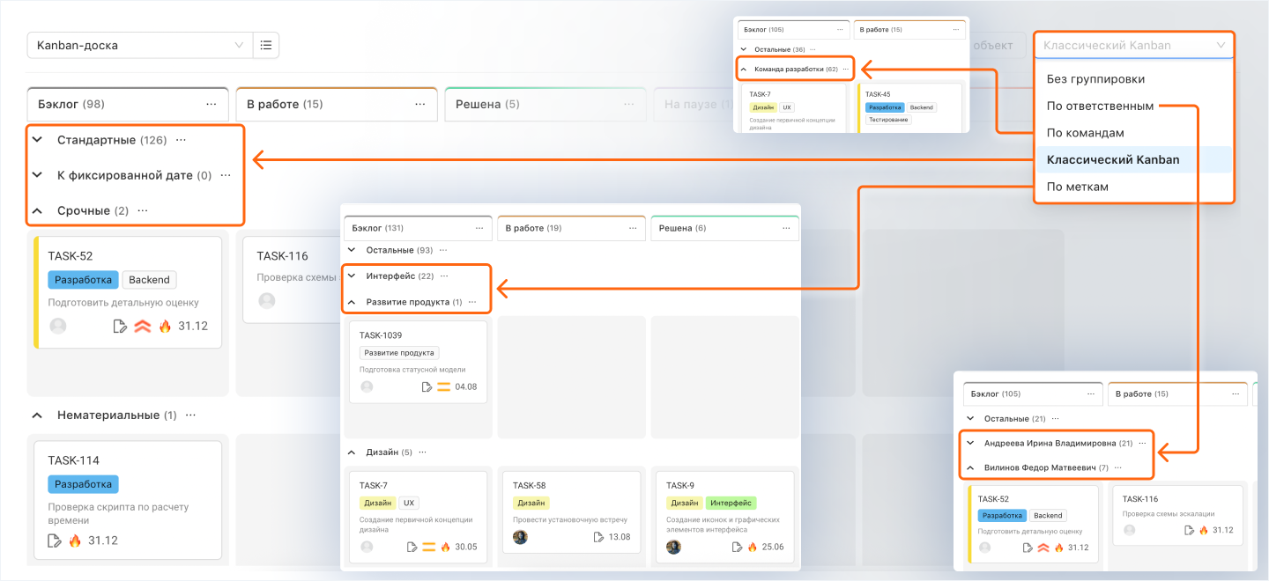Click the fire priority icon on TASK-52

165,326
